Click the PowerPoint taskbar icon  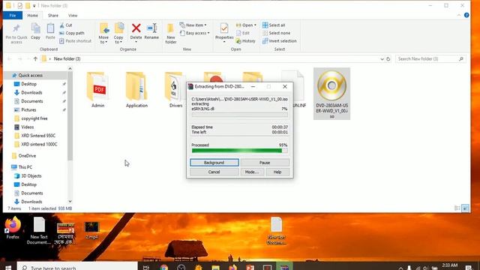pos(250,267)
